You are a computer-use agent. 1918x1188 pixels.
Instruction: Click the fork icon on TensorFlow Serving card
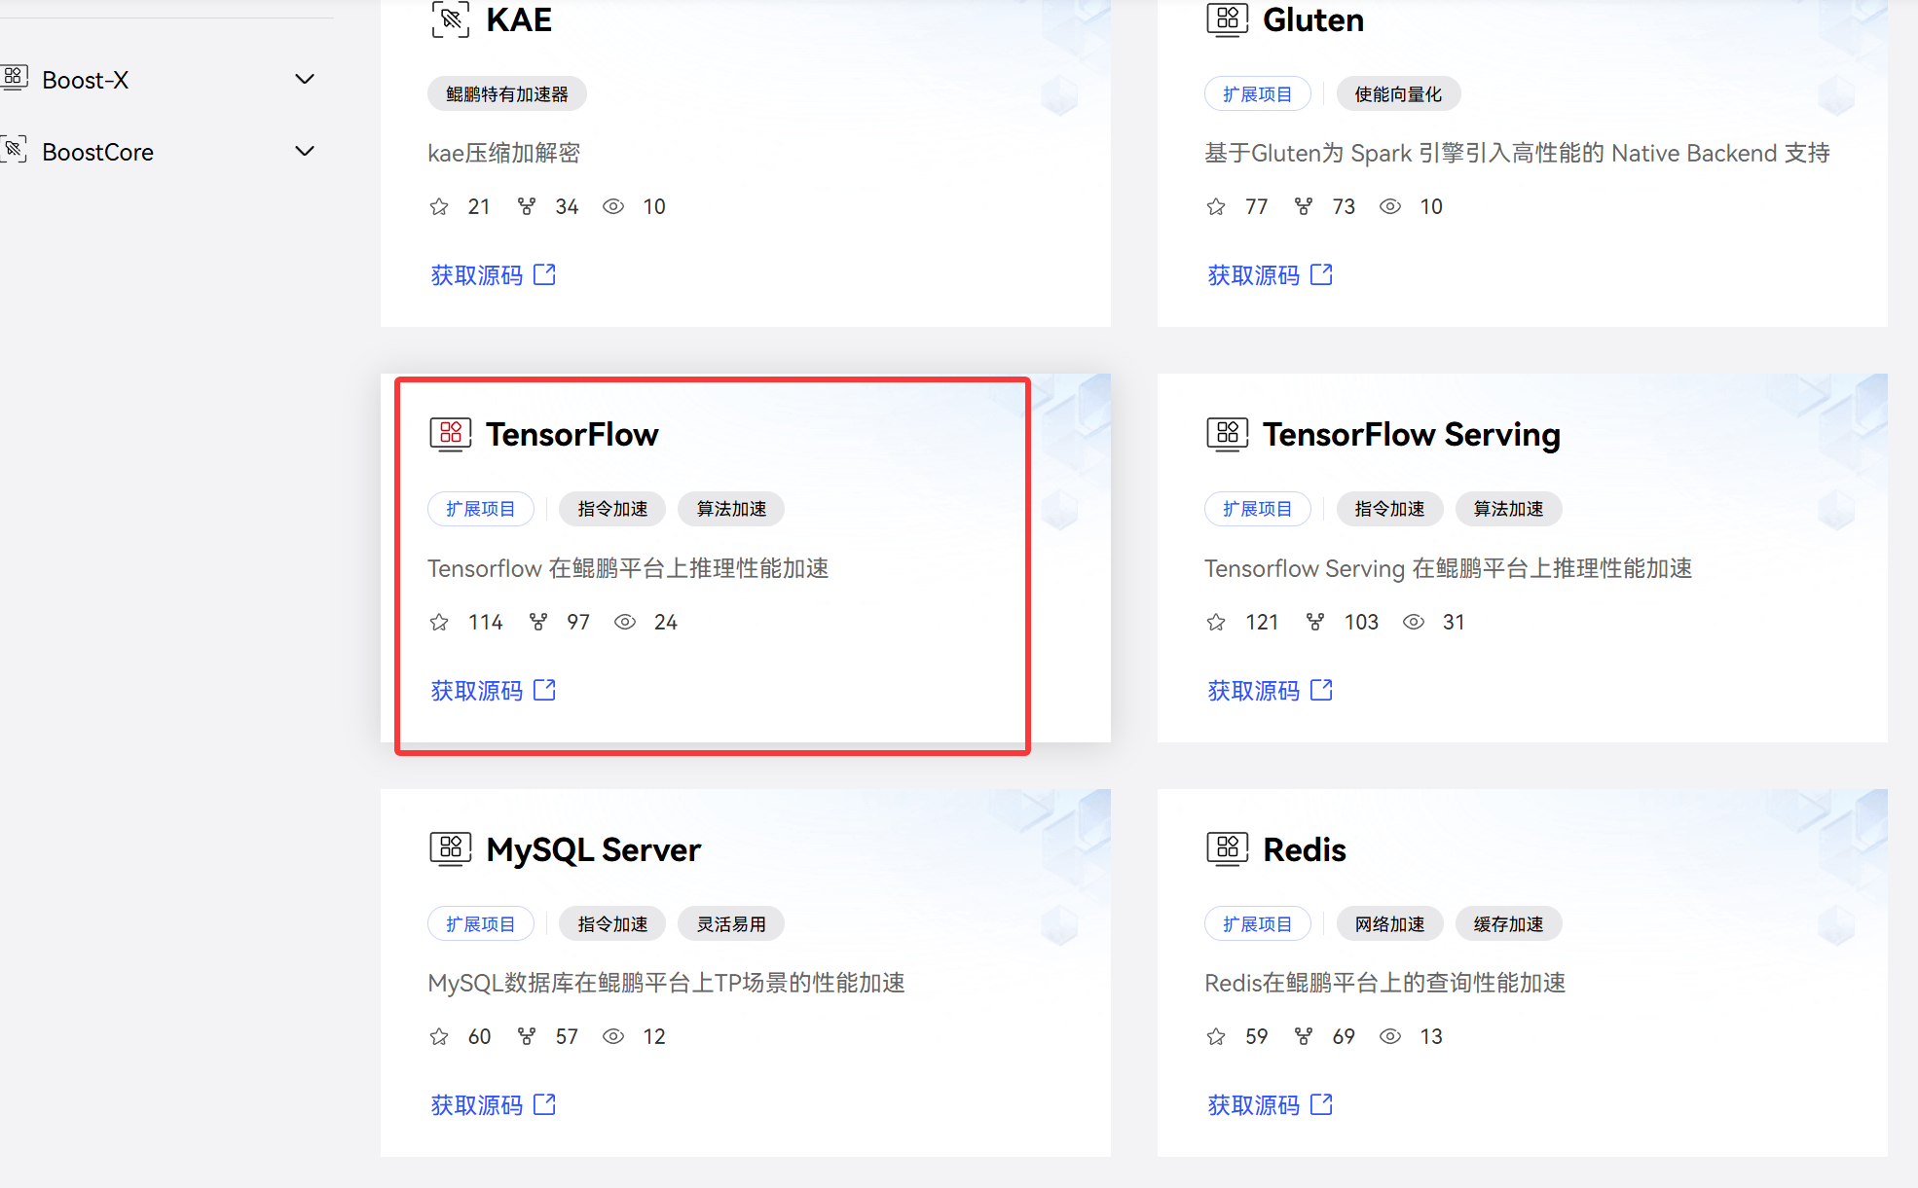coord(1314,623)
